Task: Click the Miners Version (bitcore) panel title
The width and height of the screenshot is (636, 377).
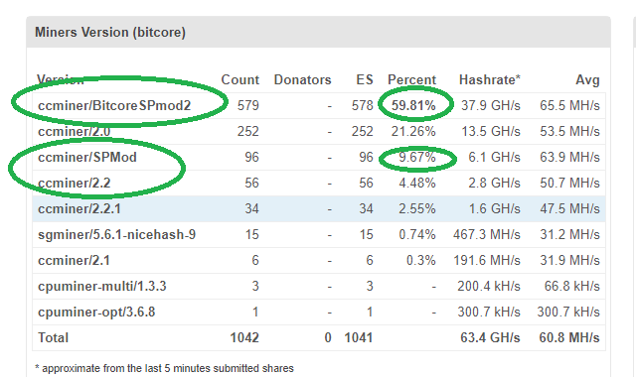Action: (x=110, y=33)
